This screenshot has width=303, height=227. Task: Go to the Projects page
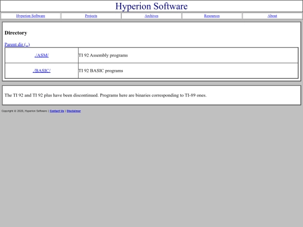click(91, 16)
